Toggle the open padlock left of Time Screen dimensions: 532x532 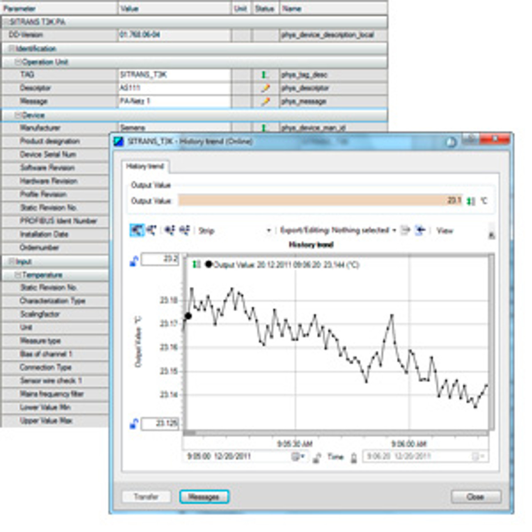click(x=317, y=458)
